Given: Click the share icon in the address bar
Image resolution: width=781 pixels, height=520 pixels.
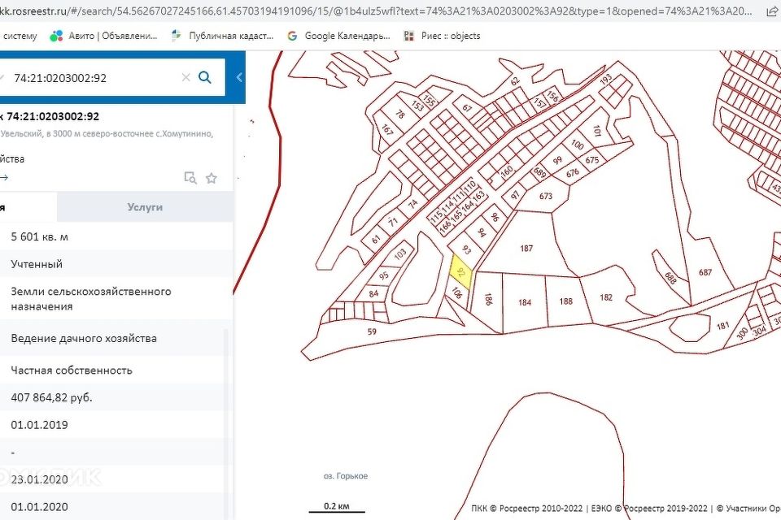Looking at the screenshot, I should [x=771, y=11].
